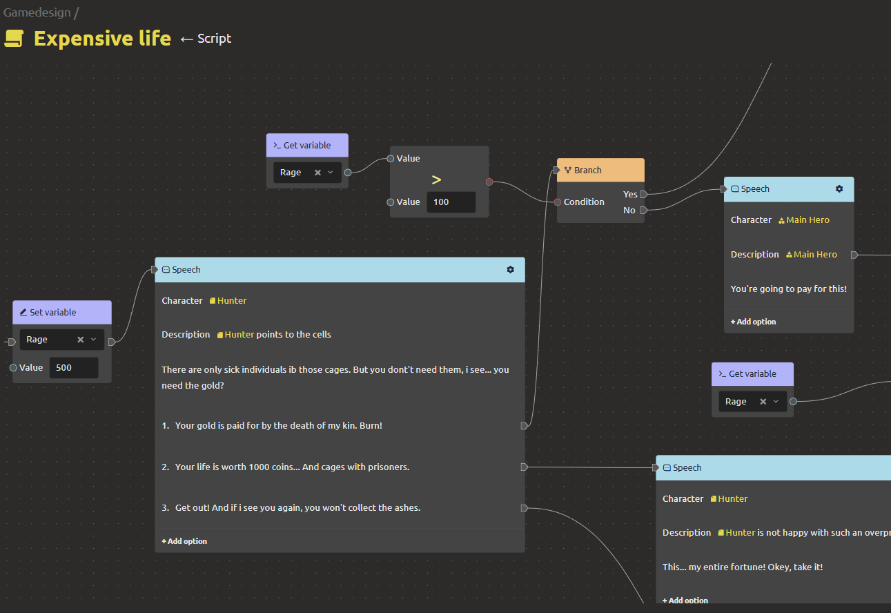This screenshot has width=891, height=613.
Task: Click the Condition input port on Branch
Action: 558,202
